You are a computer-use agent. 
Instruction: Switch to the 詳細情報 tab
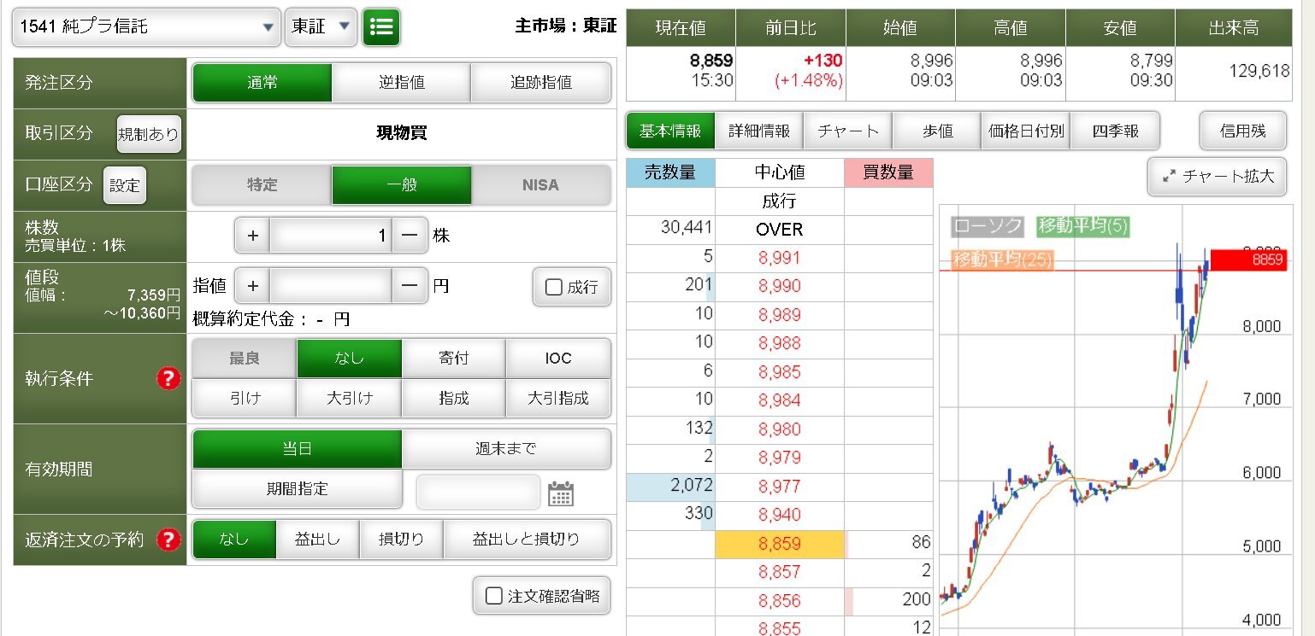[759, 131]
